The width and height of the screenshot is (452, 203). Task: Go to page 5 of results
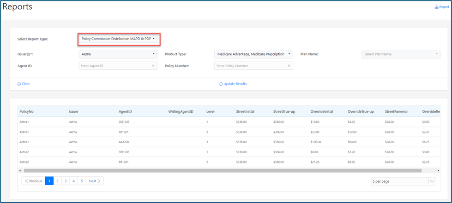pos(81,181)
